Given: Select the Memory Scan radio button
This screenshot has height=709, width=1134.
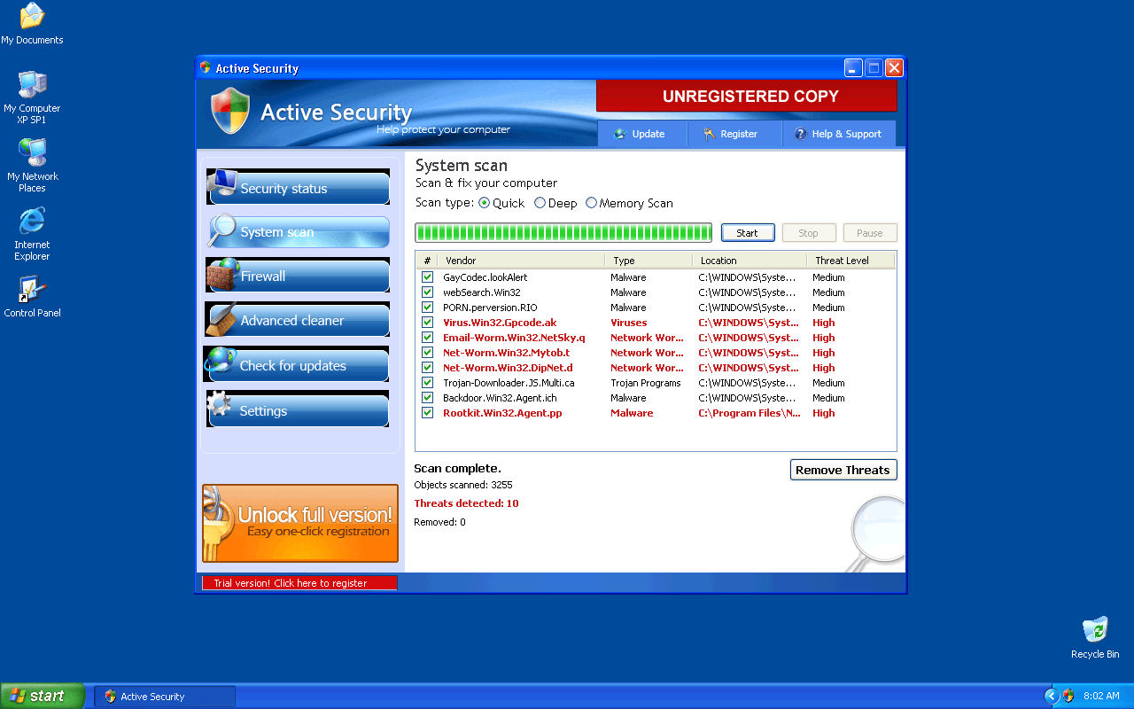Looking at the screenshot, I should [x=591, y=203].
